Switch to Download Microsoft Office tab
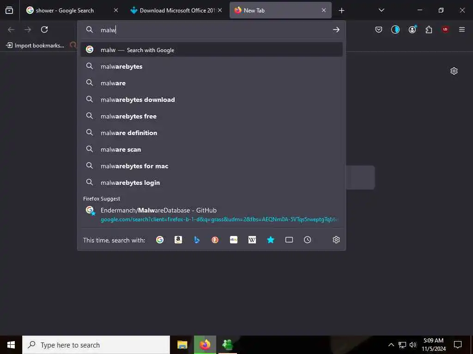Image resolution: width=473 pixels, height=354 pixels. (x=177, y=11)
